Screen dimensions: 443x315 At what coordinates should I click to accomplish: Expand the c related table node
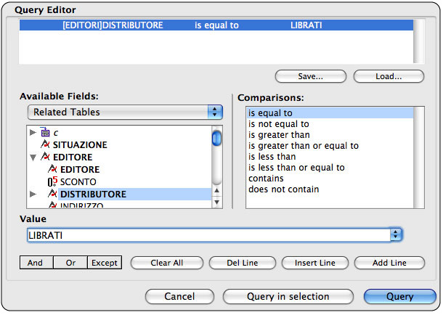[33, 132]
